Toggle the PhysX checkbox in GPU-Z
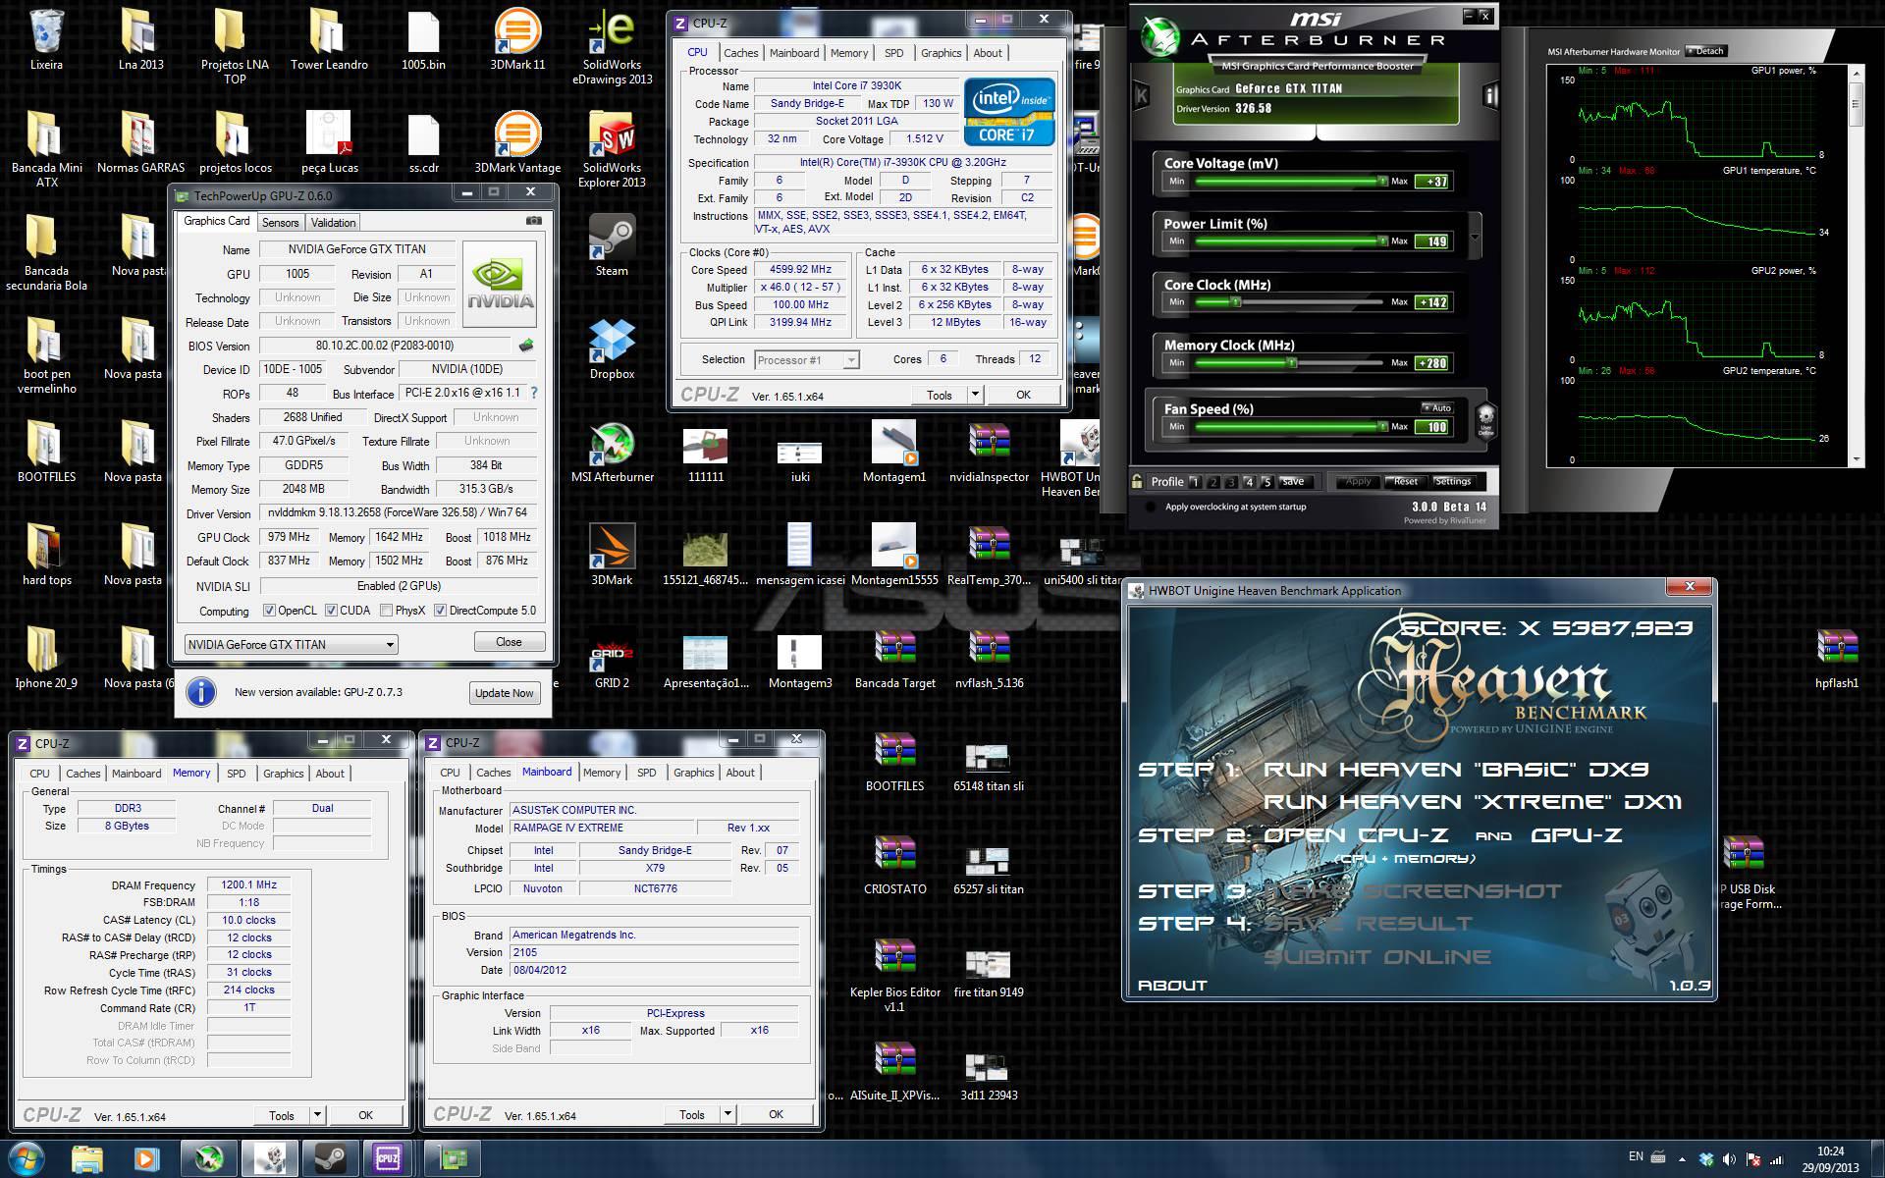 pos(386,611)
